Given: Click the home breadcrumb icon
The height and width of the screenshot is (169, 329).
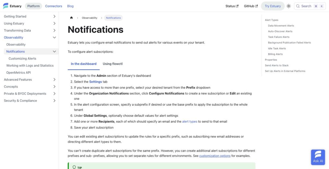Looking at the screenshot, I should pos(71,18).
